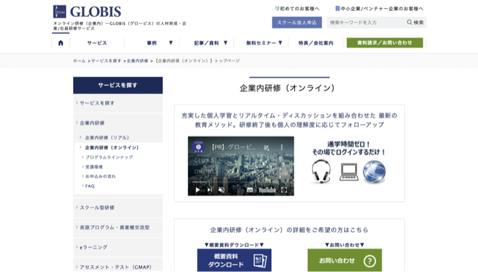Viewport: 478px width, 272px height.
Task: Click sidebar header サービスを探す
Action: point(117,85)
